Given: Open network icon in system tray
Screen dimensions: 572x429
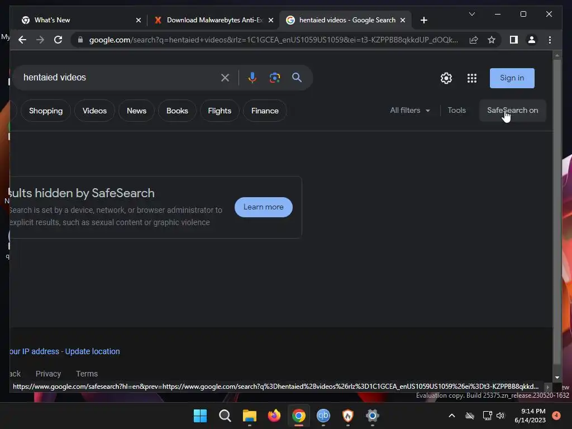Looking at the screenshot, I should click(487, 416).
